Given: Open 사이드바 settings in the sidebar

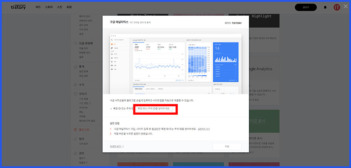Looking at the screenshot, I should (83, 108).
